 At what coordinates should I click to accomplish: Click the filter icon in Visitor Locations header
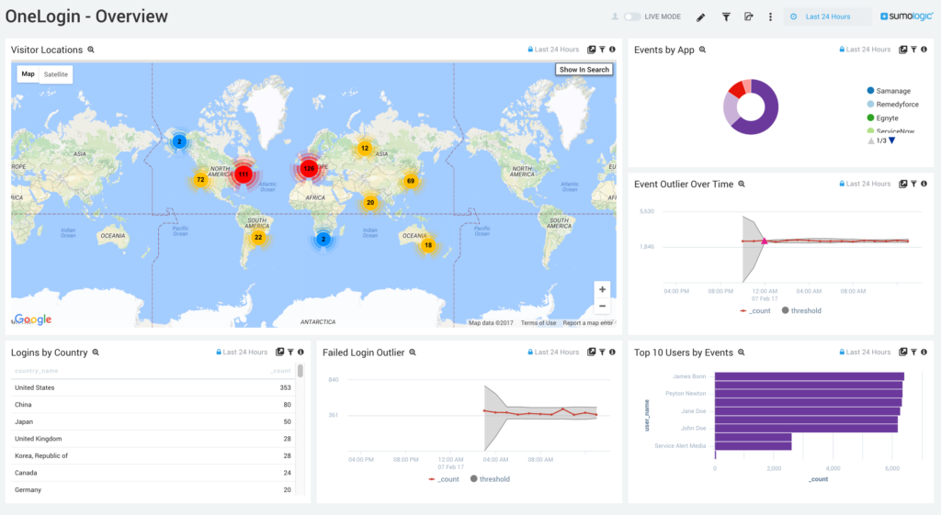[602, 50]
